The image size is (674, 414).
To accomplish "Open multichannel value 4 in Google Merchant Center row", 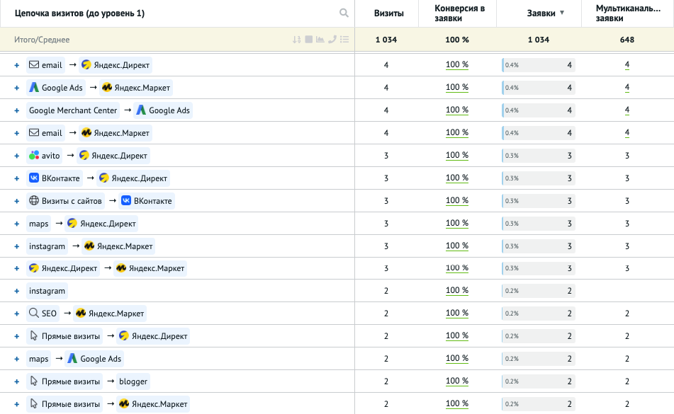I will [x=627, y=110].
